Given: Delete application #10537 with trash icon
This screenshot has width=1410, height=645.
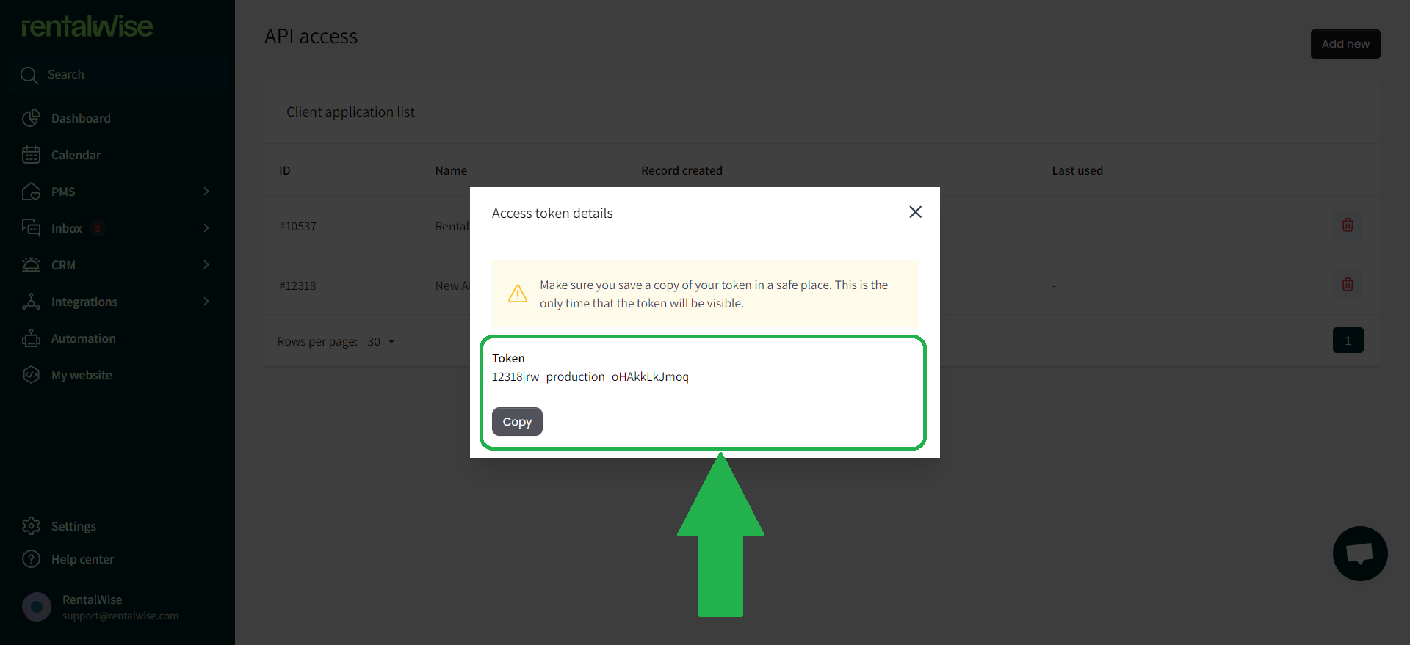Looking at the screenshot, I should click(x=1348, y=225).
